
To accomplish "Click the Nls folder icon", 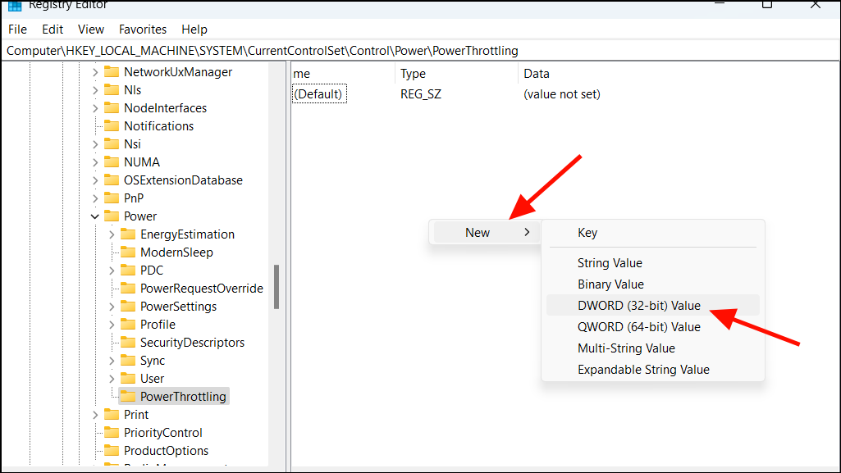I will (112, 89).
